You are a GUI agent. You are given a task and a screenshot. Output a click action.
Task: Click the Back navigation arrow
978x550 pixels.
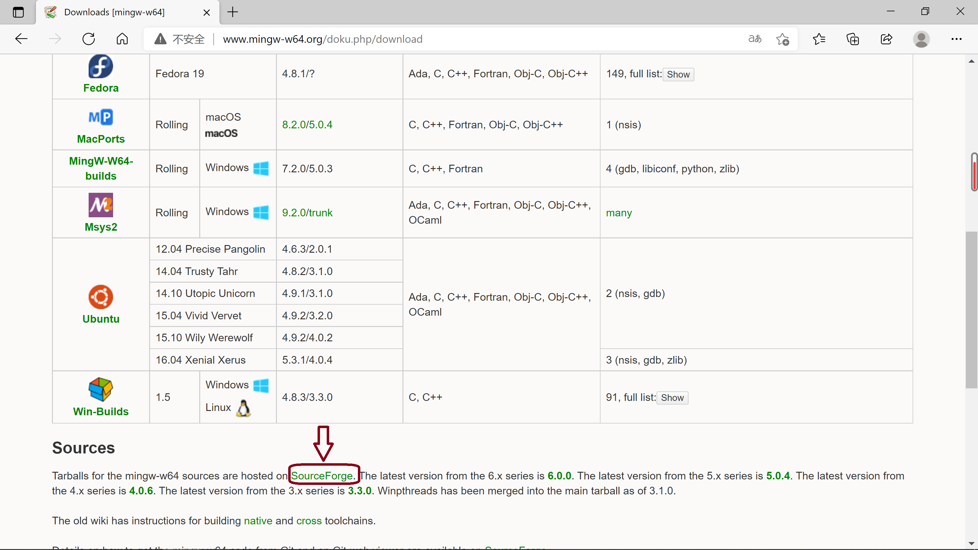point(21,39)
